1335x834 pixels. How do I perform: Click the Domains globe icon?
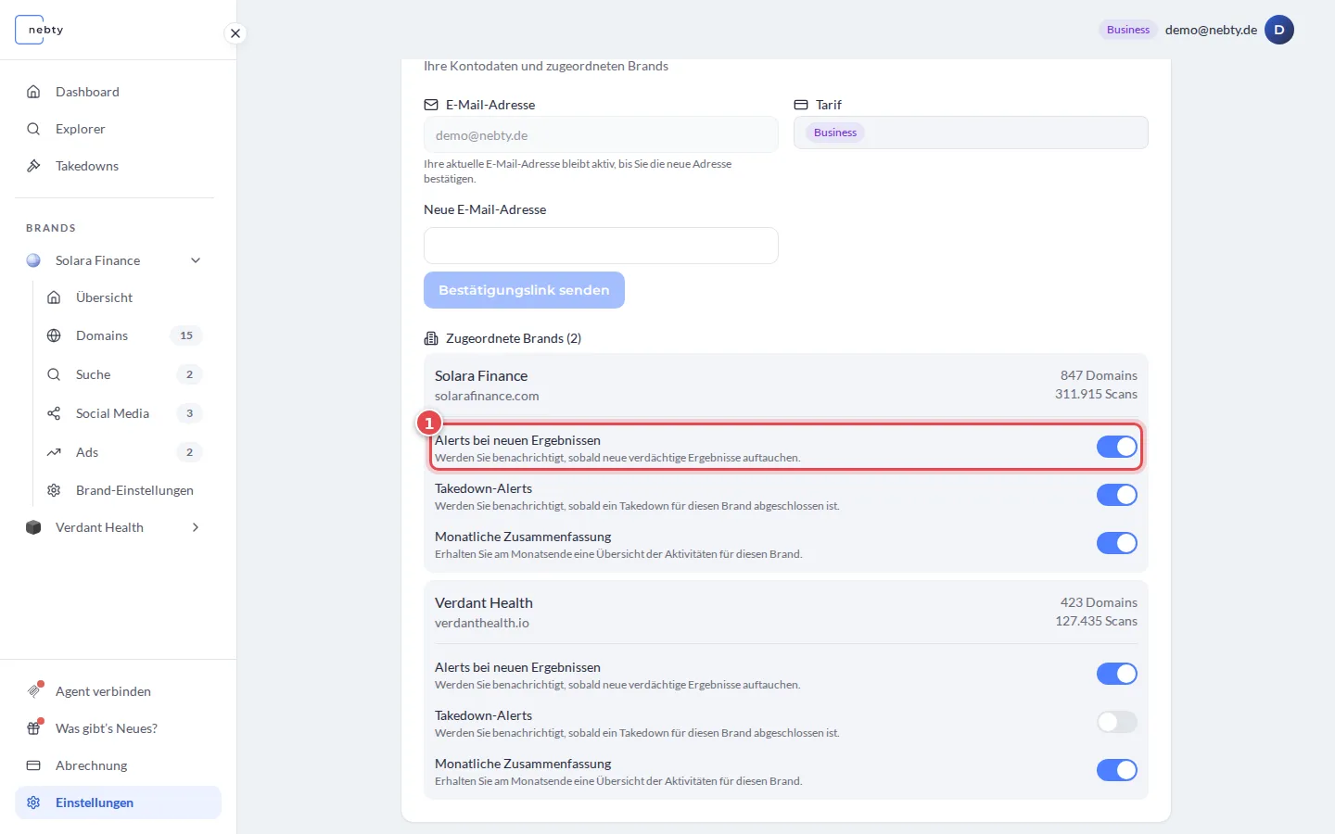click(x=54, y=335)
